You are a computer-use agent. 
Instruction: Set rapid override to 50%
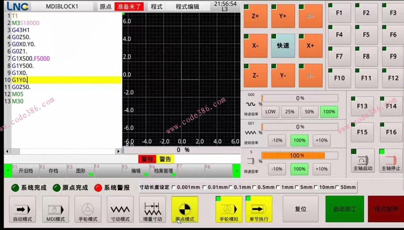coord(309,112)
